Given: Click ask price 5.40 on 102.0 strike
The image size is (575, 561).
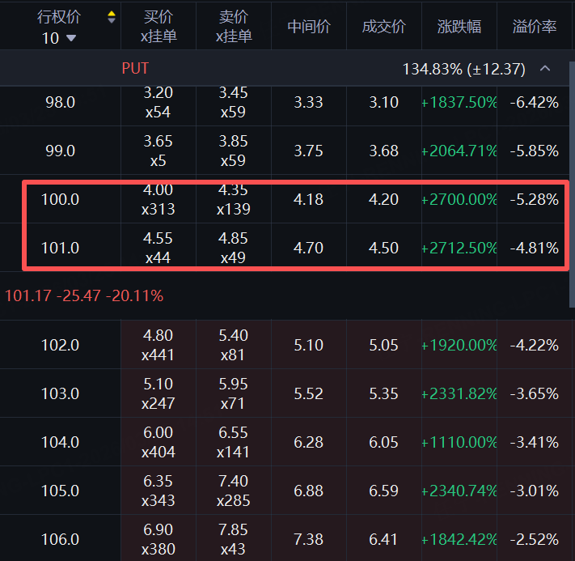Looking at the screenshot, I should pyautogui.click(x=234, y=336).
